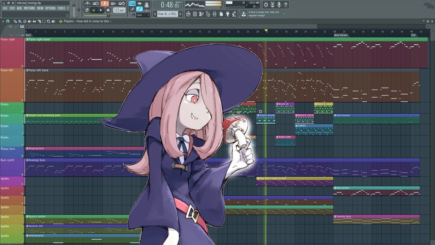This screenshot has height=245, width=435.
Task: Mute the Piano left track
Action: pyautogui.click(x=22, y=100)
